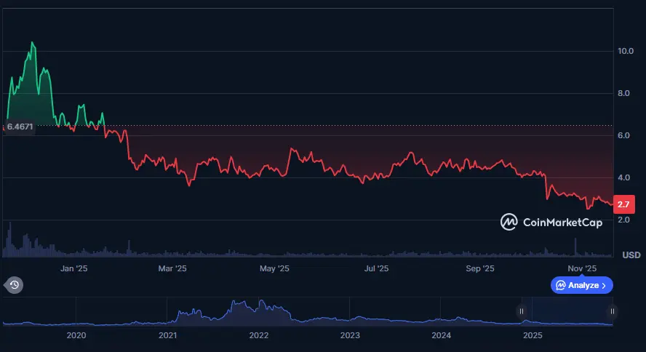This screenshot has width=646, height=352.
Task: Click the 2022 label in the navigator timeline
Action: pyautogui.click(x=259, y=335)
